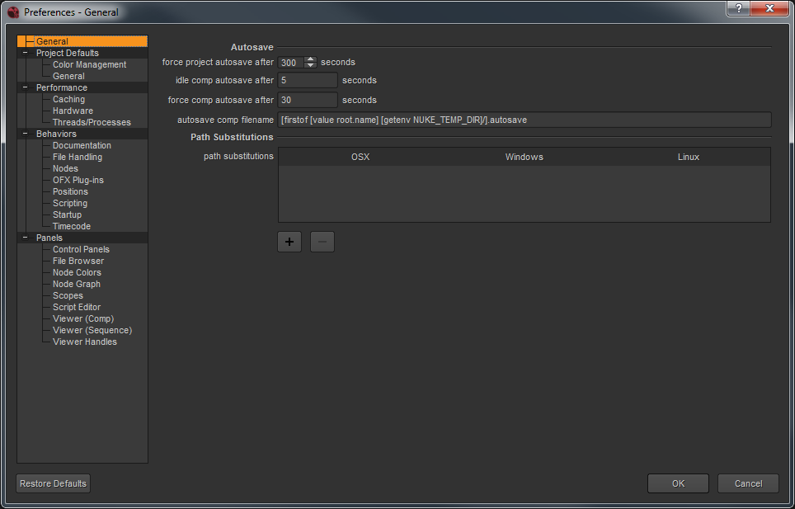The width and height of the screenshot is (795, 509).
Task: Click the idle comp autosave seconds field
Action: point(308,81)
